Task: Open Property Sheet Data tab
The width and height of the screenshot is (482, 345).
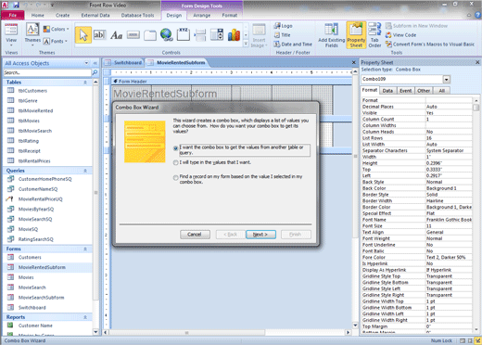Action: (387, 91)
